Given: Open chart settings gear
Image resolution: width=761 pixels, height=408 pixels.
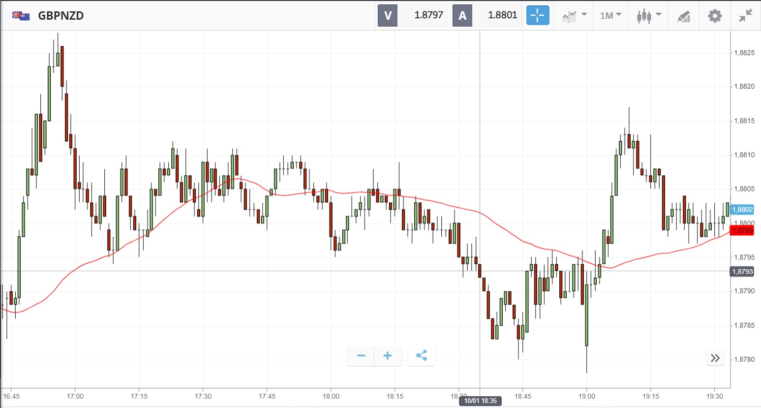Looking at the screenshot, I should pyautogui.click(x=715, y=16).
